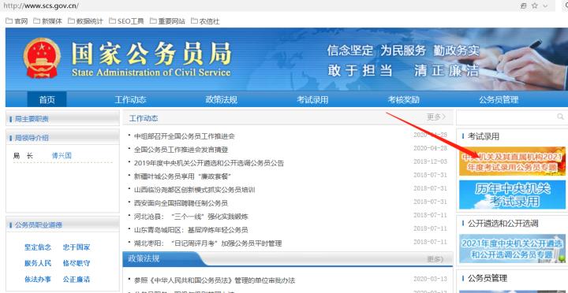Open news 山西临汾尧都区创新模式 article
Viewport: 568px width, 293px height.
coord(195,190)
